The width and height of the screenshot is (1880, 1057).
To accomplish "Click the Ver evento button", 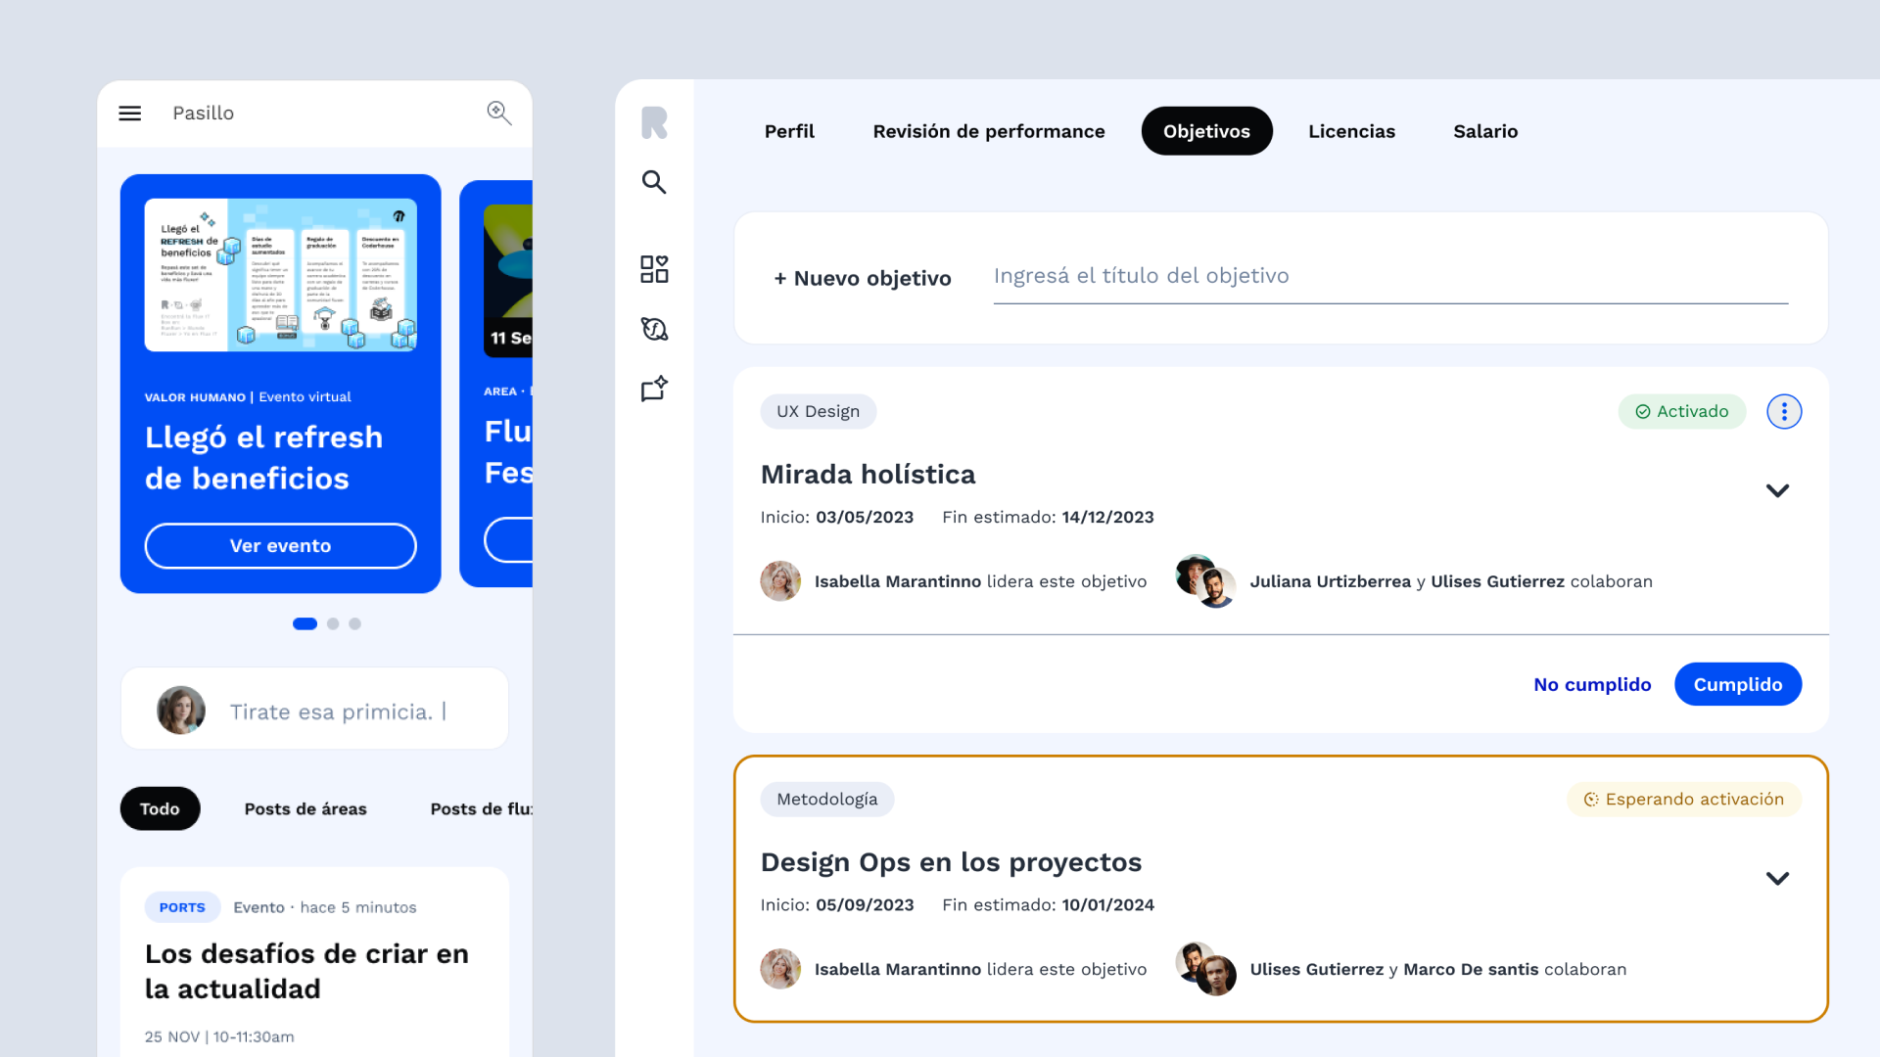I will [280, 546].
